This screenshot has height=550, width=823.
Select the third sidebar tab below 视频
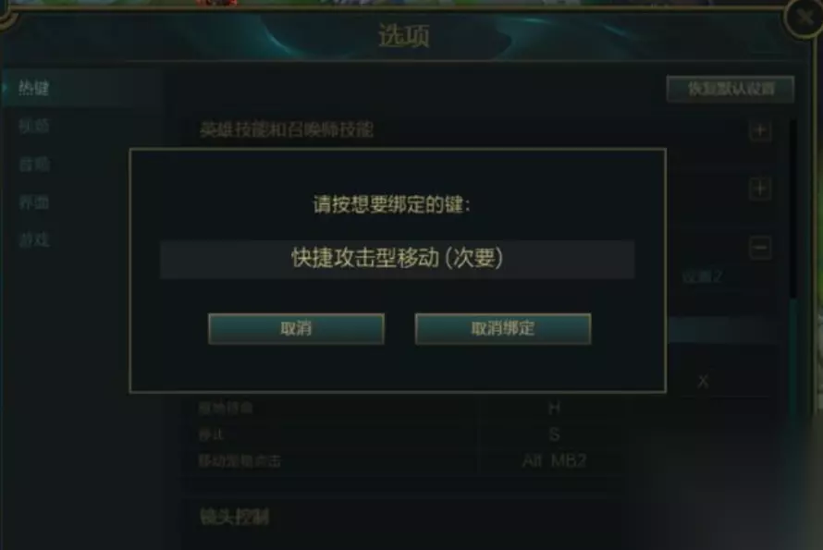coord(33,165)
